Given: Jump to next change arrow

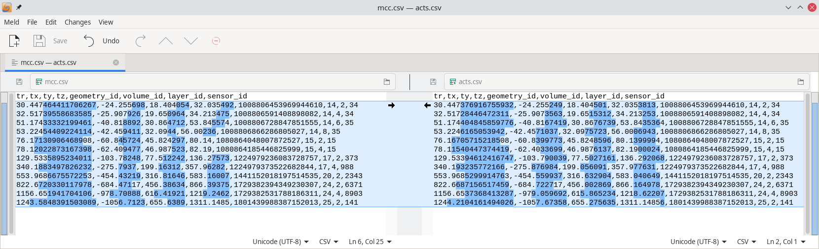Looking at the screenshot, I should (191, 41).
